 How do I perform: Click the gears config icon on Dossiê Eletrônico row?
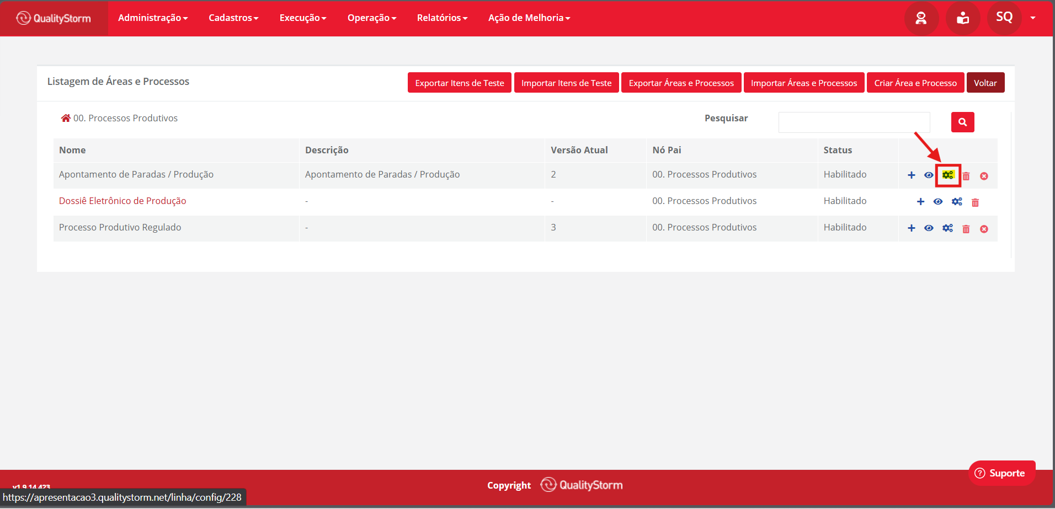957,202
